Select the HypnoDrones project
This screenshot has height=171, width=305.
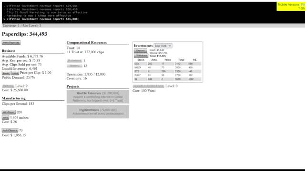point(98,112)
